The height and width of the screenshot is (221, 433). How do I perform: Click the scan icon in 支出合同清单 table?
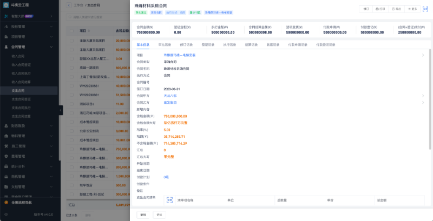pos(169,200)
